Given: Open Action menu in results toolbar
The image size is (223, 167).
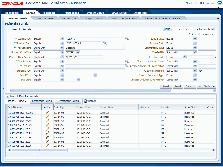Looking at the screenshot, I should [x=12, y=101].
